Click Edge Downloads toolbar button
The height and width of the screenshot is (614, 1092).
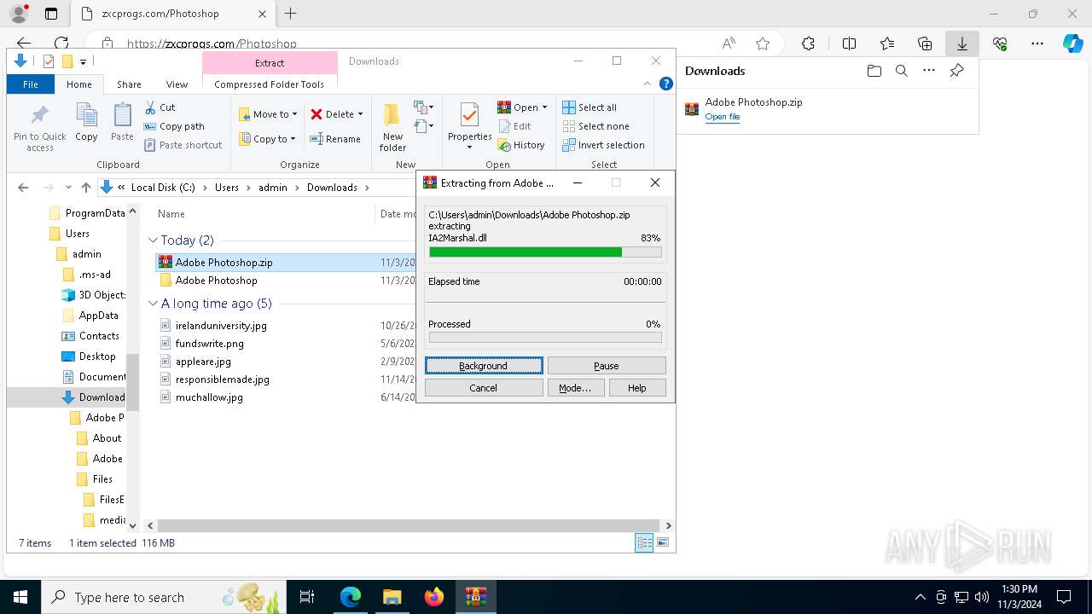(x=961, y=43)
